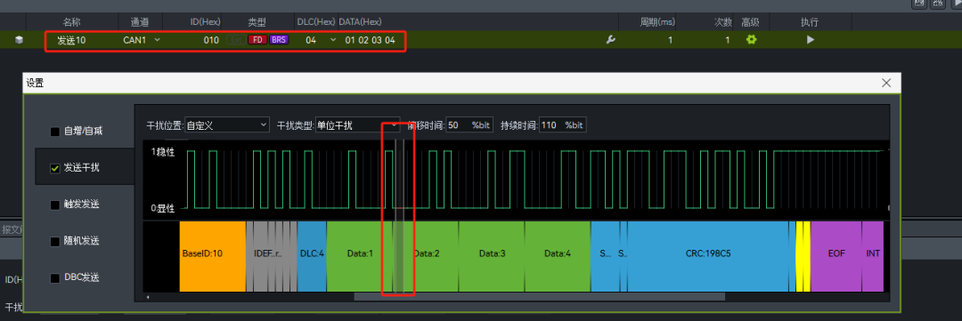Open the 干扰位置 自定义 dropdown
The width and height of the screenshot is (962, 321).
tap(227, 125)
